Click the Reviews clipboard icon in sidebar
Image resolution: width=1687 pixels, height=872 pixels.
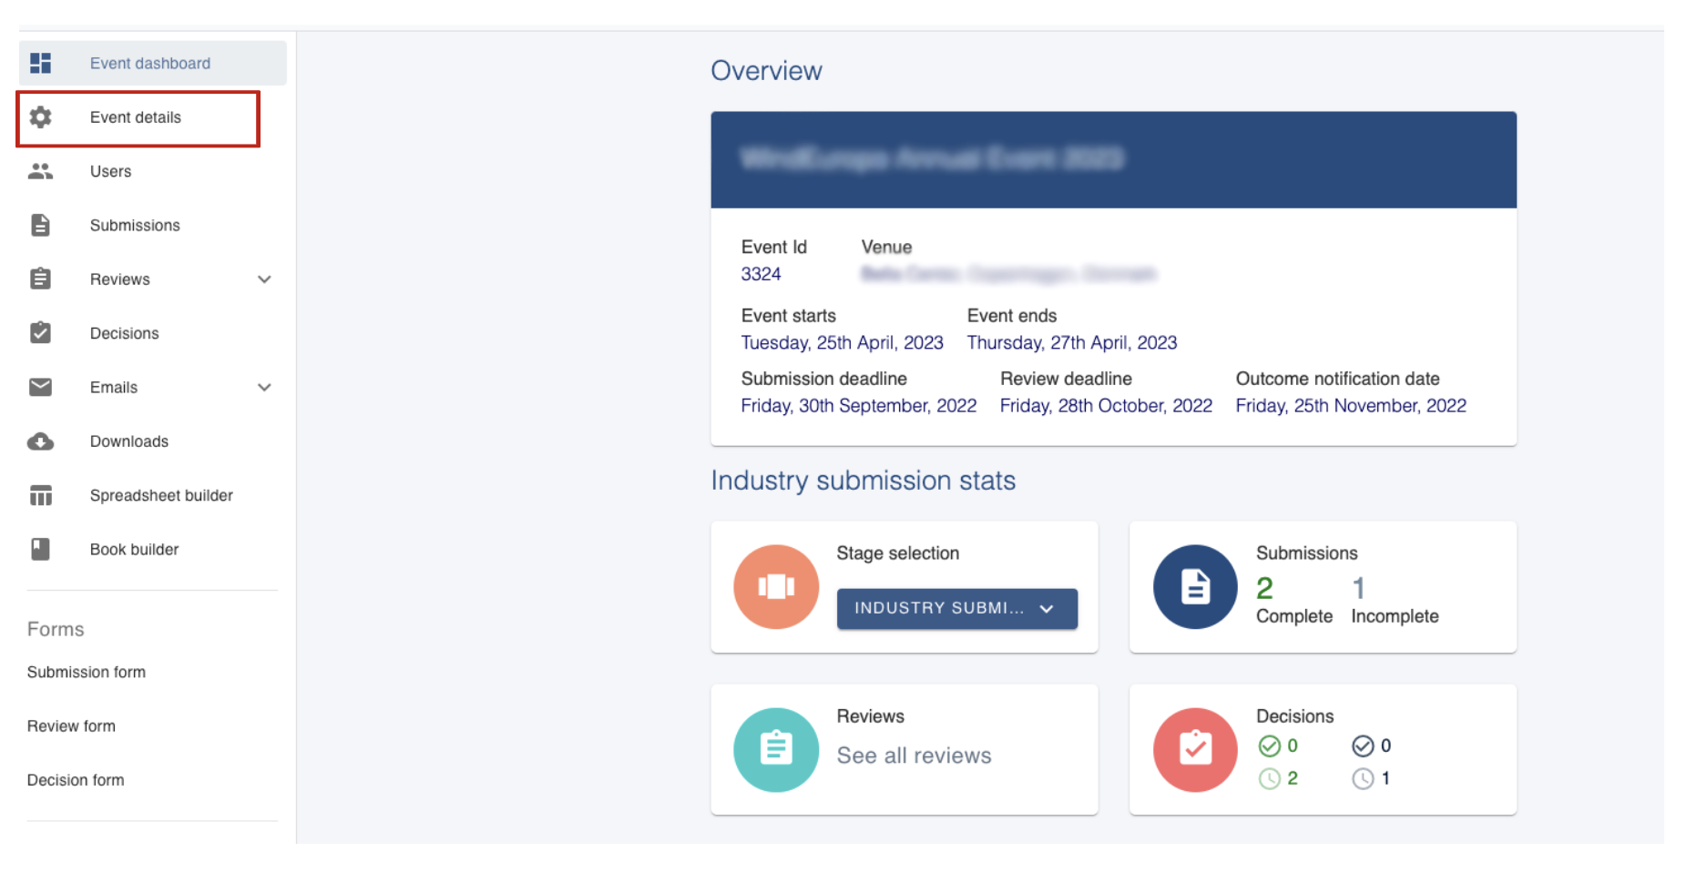coord(40,279)
